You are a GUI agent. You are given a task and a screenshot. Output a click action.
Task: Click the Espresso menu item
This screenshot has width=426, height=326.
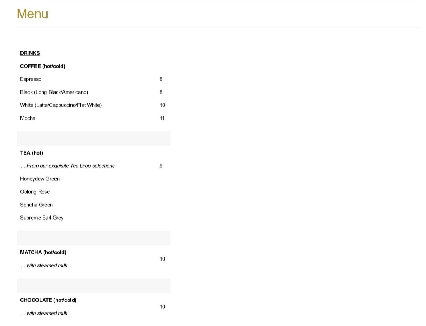[31, 79]
